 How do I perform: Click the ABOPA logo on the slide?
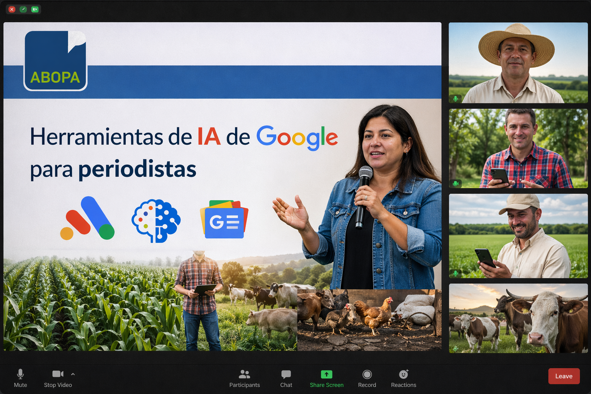pos(55,61)
